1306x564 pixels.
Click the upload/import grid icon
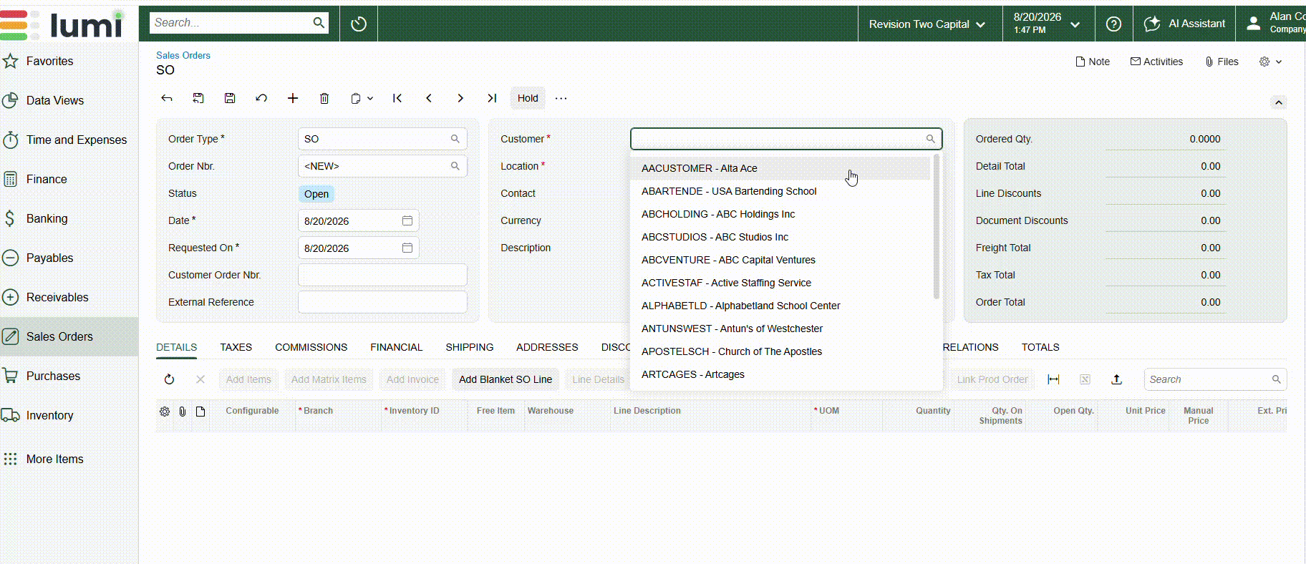click(x=1116, y=379)
